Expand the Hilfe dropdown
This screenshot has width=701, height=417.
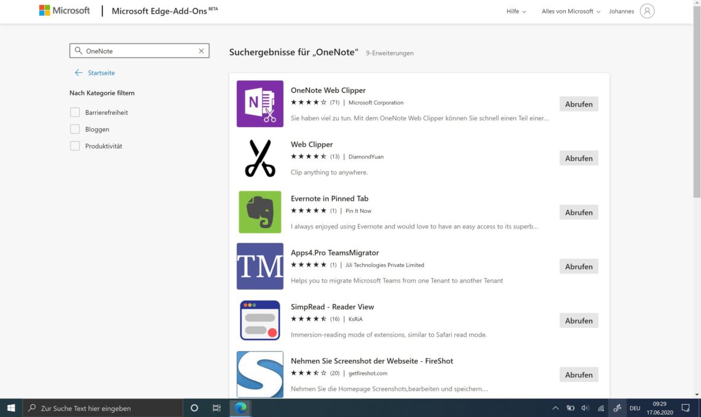[x=515, y=10]
